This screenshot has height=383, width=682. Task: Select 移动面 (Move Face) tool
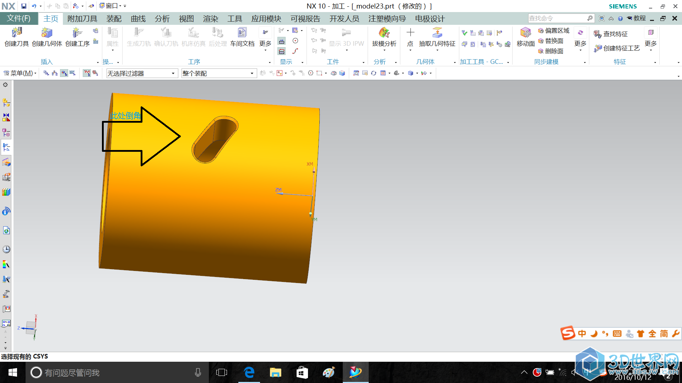[x=526, y=37]
